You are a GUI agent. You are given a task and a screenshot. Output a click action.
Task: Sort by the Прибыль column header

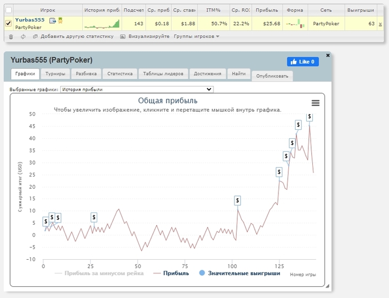click(x=267, y=10)
